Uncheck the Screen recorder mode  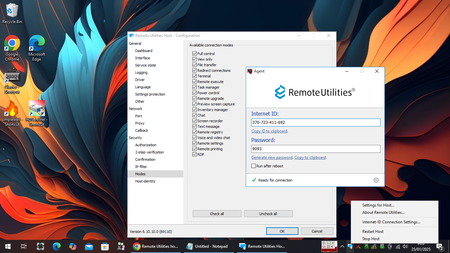tap(195, 121)
